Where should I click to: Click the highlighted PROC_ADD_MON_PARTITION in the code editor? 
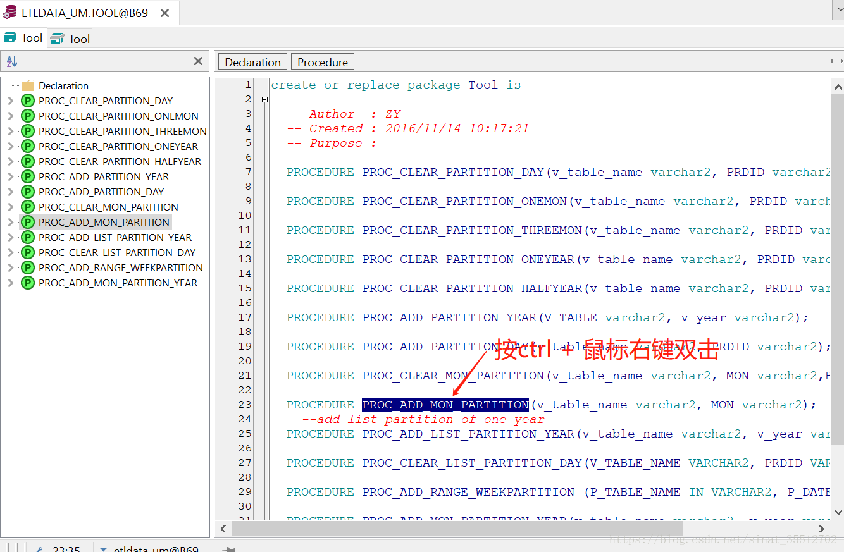pyautogui.click(x=445, y=405)
